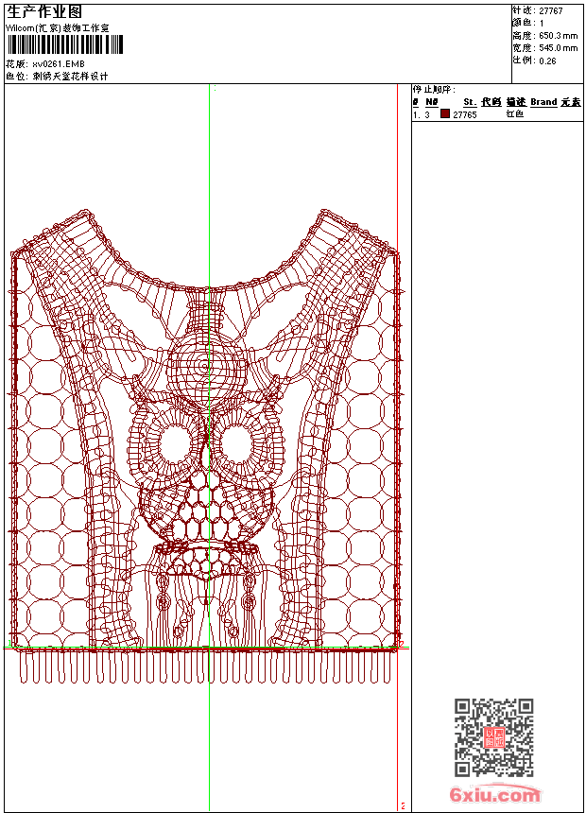
Task: Select the Wilcom studio name line
Action: (58, 28)
